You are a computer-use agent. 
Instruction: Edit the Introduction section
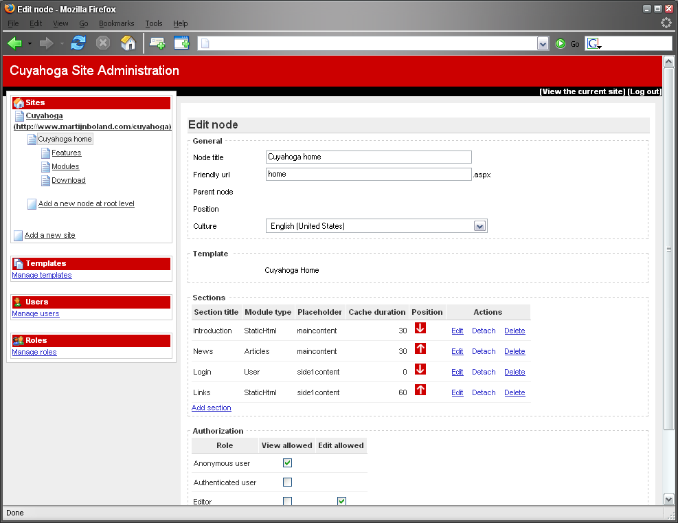pyautogui.click(x=457, y=331)
